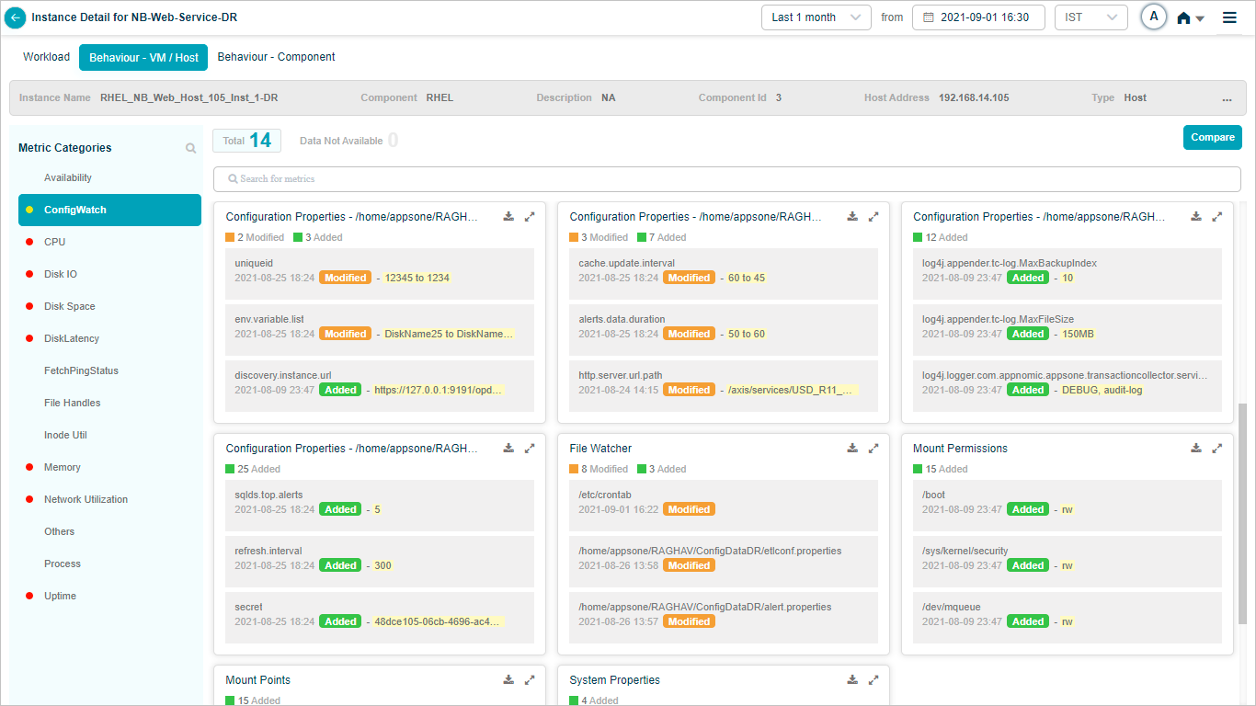The height and width of the screenshot is (706, 1256).
Task: Switch to the Behaviour - Component tab
Action: pos(276,57)
